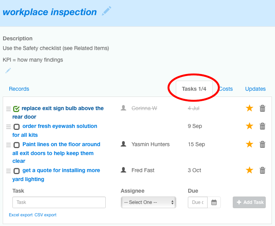The height and width of the screenshot is (226, 275).
Task: Delete the Paint lines on the floor task
Action: point(262,145)
